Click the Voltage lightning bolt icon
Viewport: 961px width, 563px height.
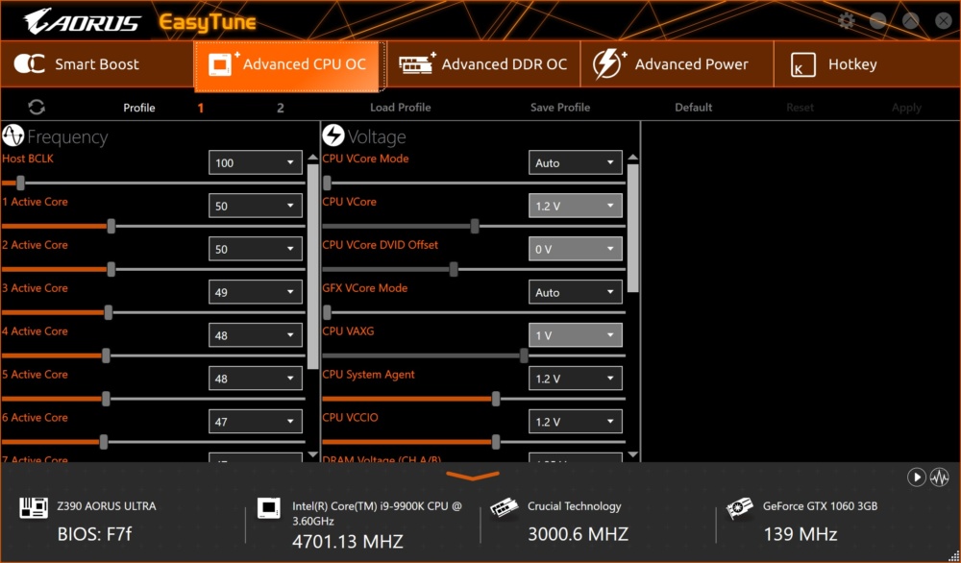click(x=333, y=136)
